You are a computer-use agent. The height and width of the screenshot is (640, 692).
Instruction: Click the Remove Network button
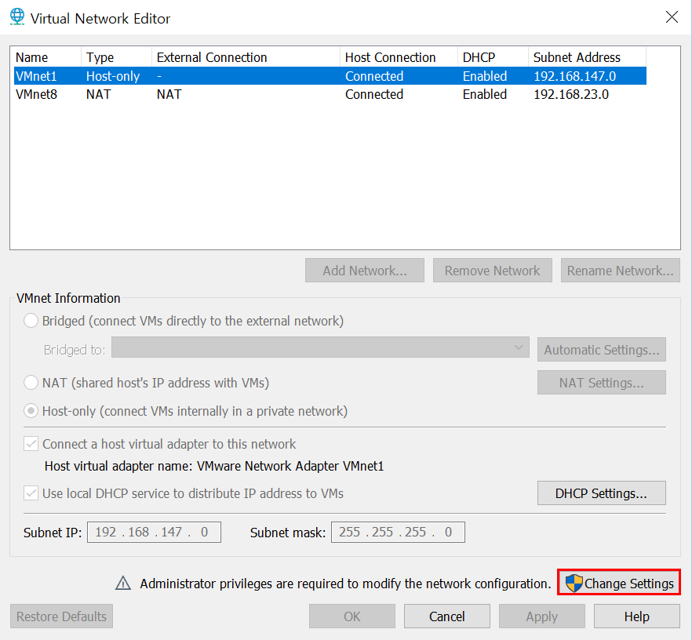point(492,271)
